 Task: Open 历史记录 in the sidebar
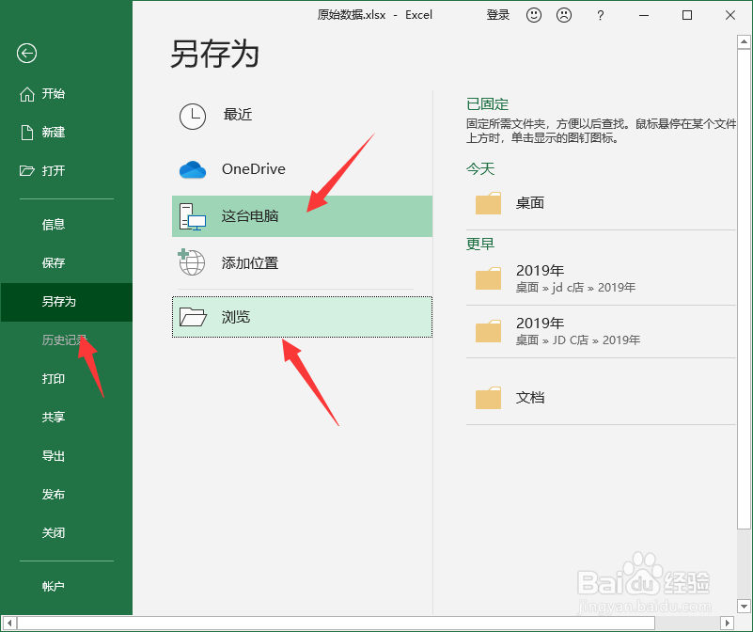(x=64, y=340)
